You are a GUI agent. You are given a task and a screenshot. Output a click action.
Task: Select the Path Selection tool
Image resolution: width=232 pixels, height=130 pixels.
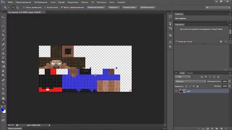click(x=3, y=89)
